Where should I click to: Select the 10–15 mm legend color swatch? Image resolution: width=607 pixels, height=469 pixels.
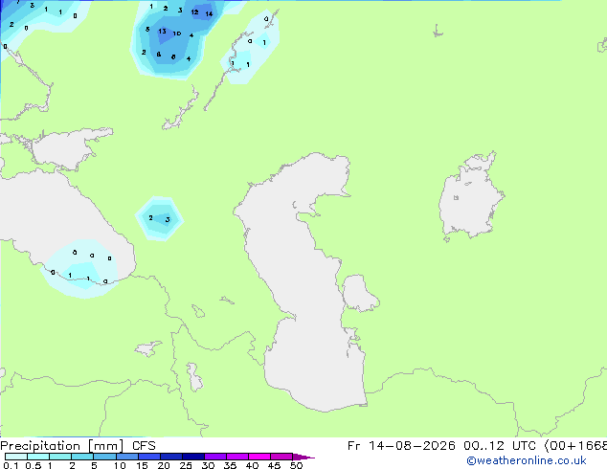[x=126, y=457]
